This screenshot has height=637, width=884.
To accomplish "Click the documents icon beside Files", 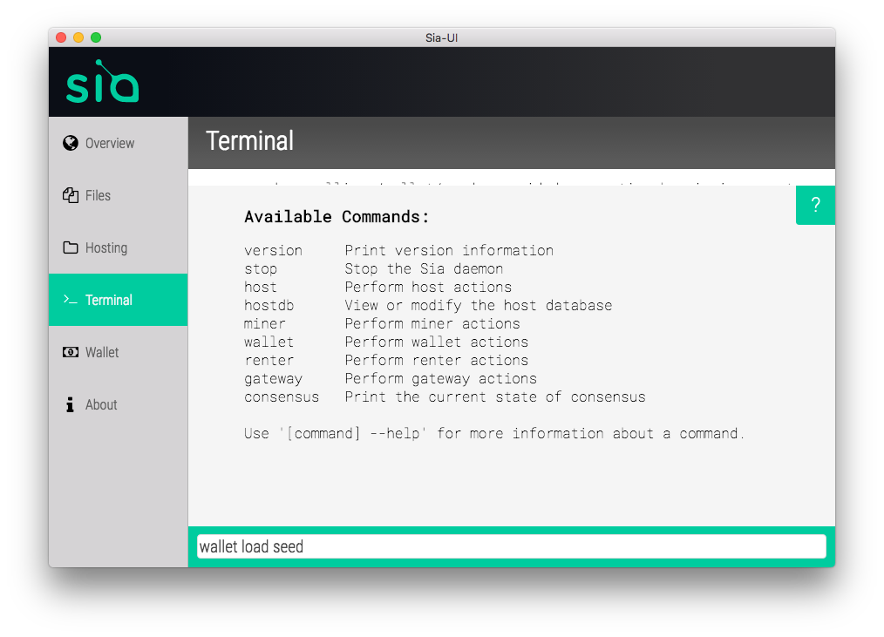I will click(x=71, y=195).
